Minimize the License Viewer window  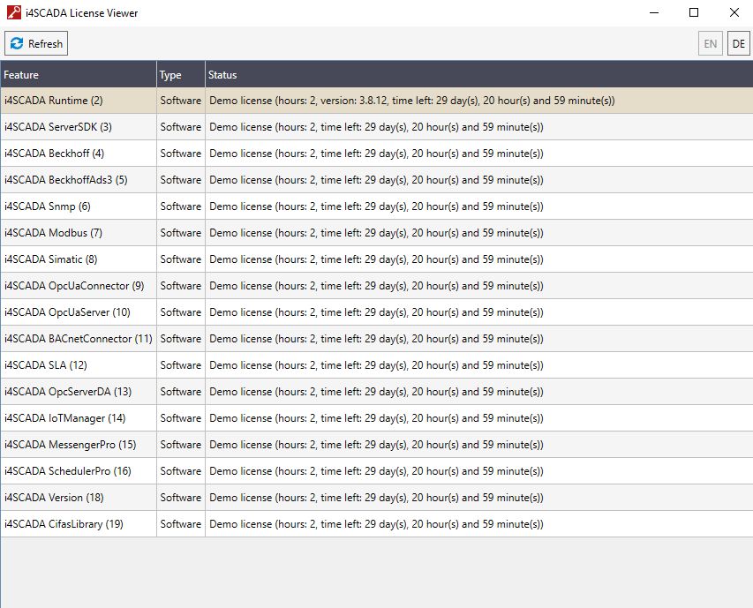point(653,12)
